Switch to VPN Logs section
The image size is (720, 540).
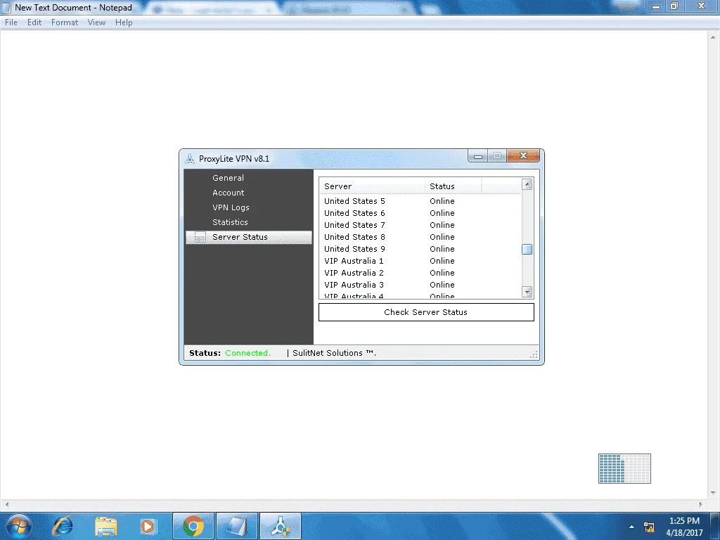(231, 207)
